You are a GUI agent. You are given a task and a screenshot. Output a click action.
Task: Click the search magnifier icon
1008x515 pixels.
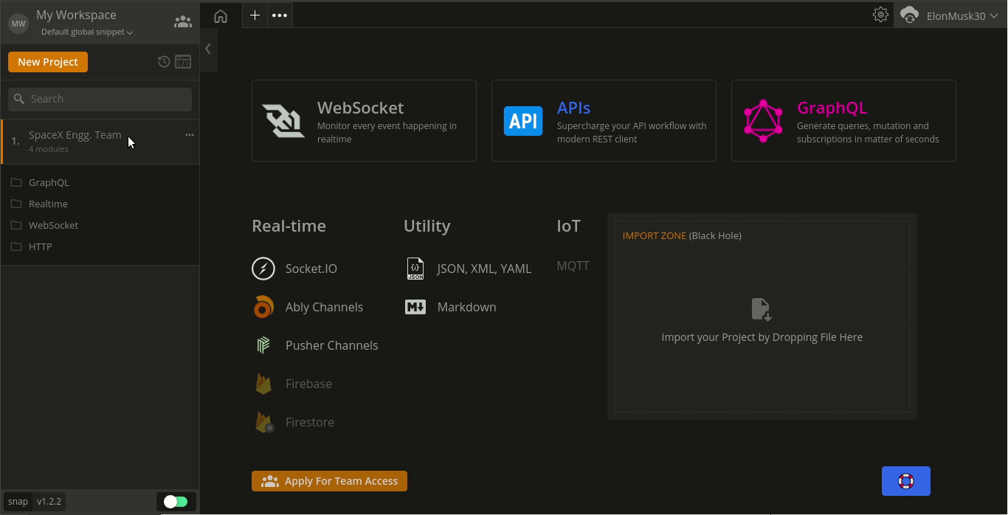[x=20, y=99]
